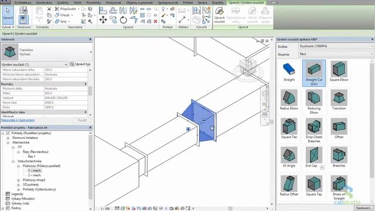Viewport: 375px width, 211px height.
Task: Select the Square Tap part
Action: 314,186
